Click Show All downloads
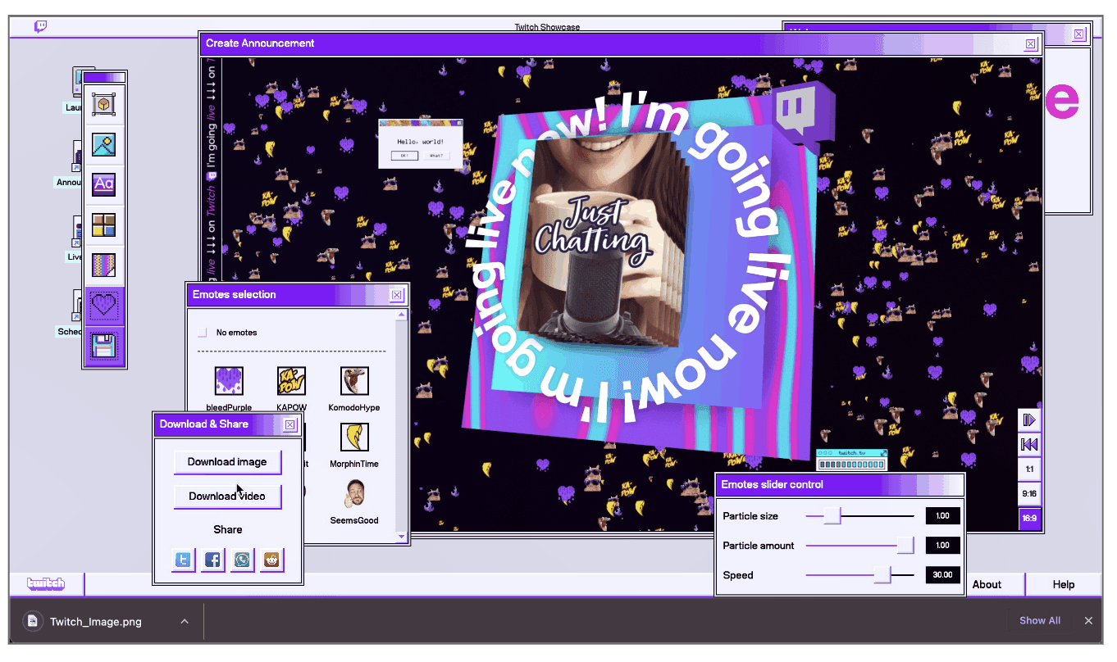The width and height of the screenshot is (1117, 662). coord(1040,621)
